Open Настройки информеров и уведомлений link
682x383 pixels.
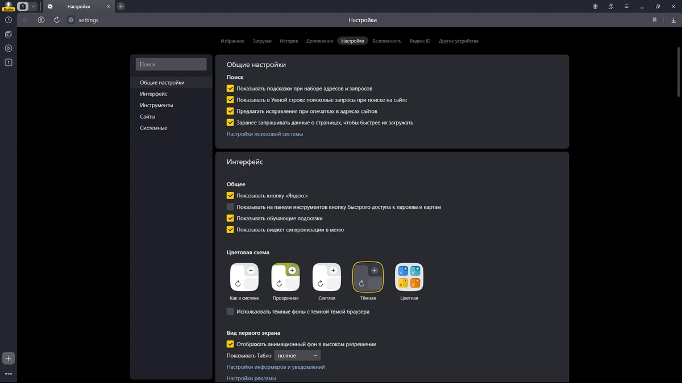(x=276, y=367)
